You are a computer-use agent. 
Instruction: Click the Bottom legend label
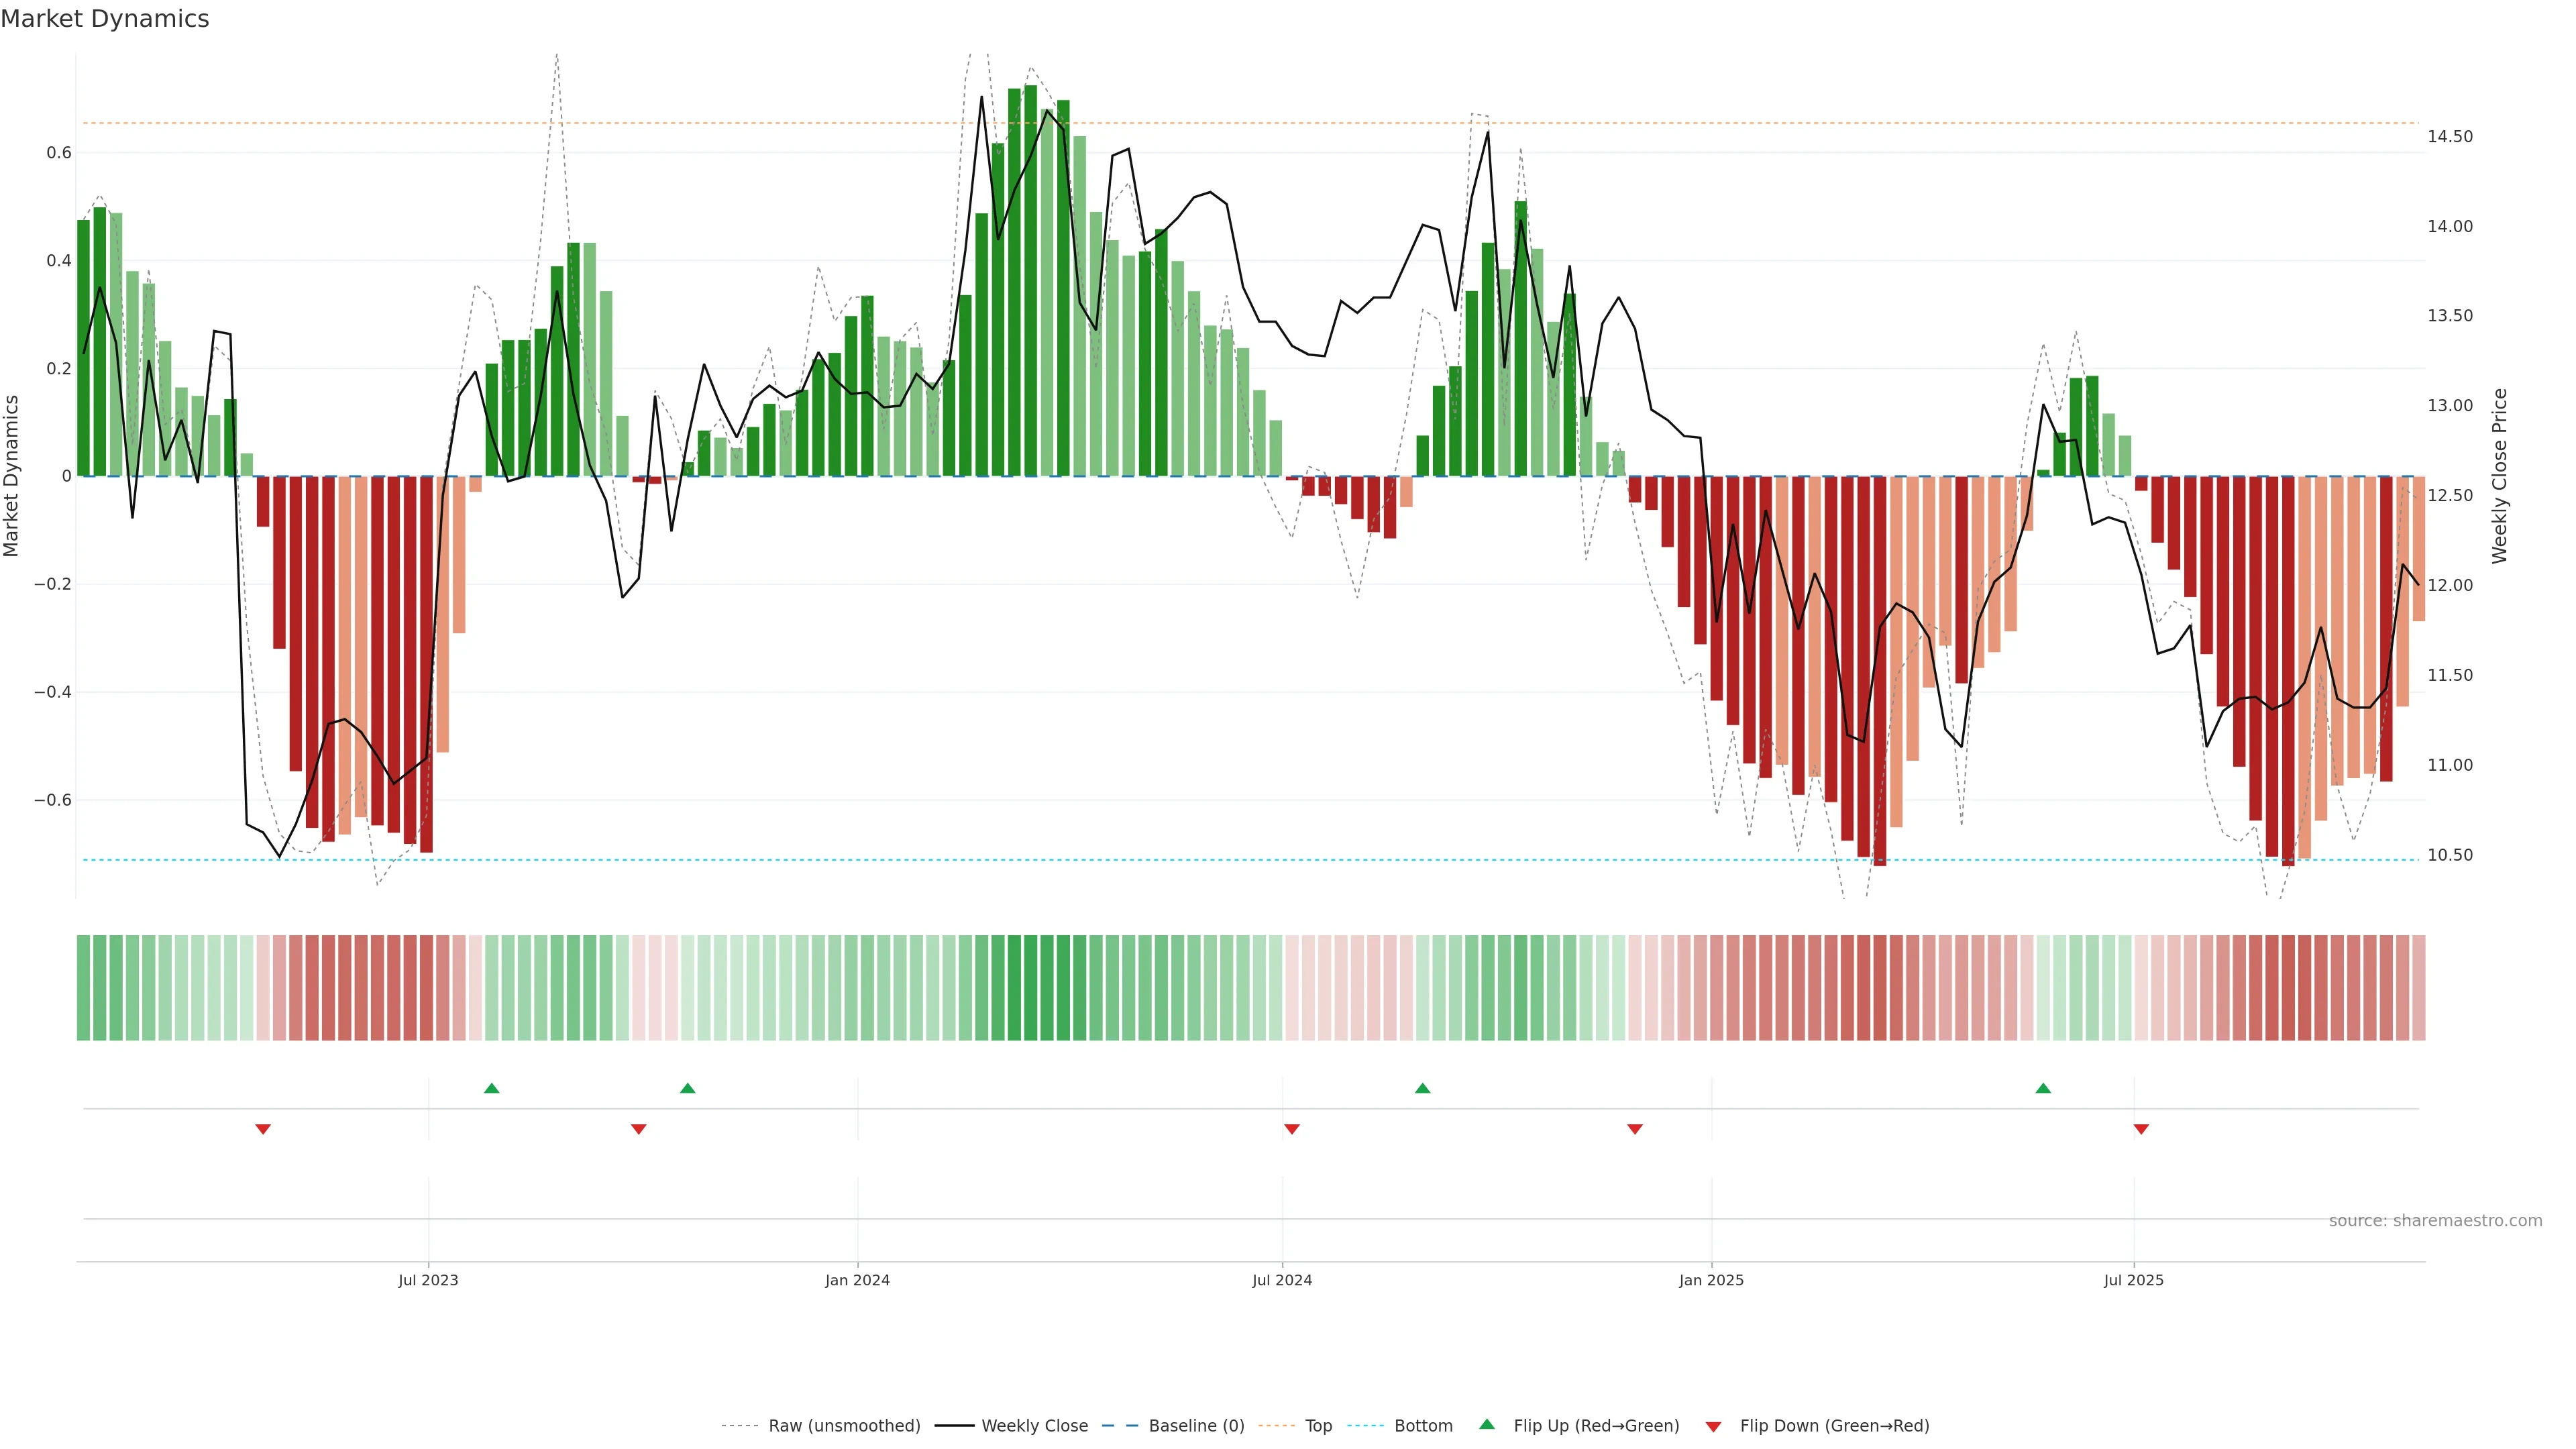pyautogui.click(x=1423, y=1426)
